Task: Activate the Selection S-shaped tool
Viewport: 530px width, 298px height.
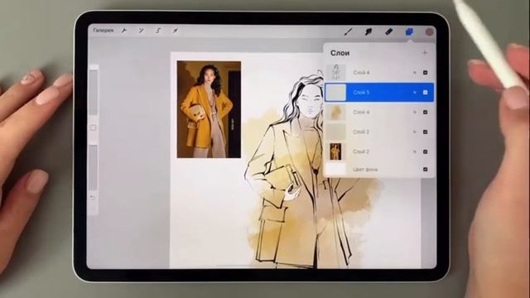Action: pos(158,31)
